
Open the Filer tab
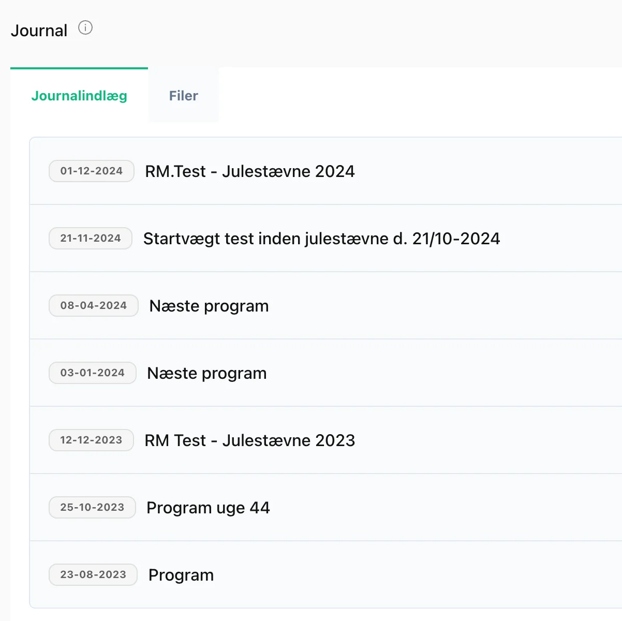click(184, 96)
